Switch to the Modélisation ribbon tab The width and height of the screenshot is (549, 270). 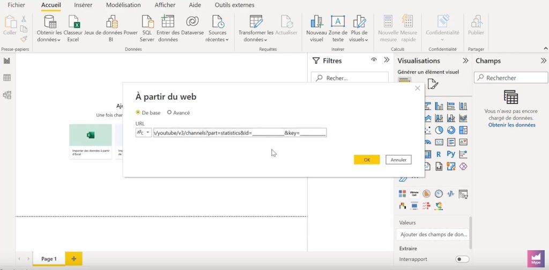click(x=123, y=5)
